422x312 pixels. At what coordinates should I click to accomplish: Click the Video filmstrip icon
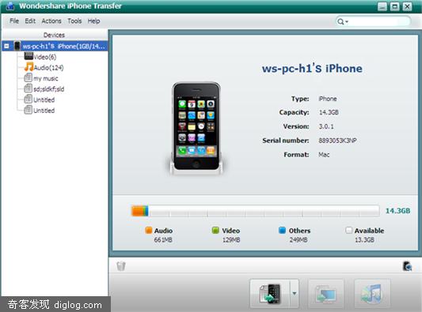[29, 56]
